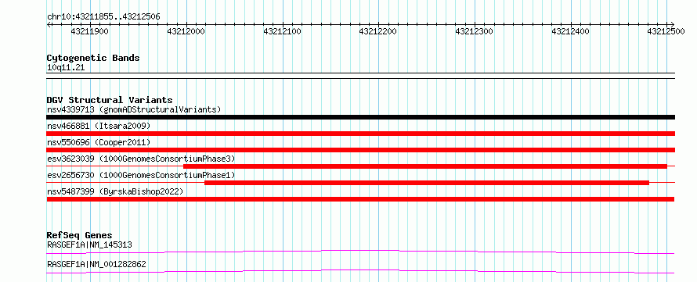Click the 43212500 ruler position label
697x282 pixels.
click(x=666, y=32)
